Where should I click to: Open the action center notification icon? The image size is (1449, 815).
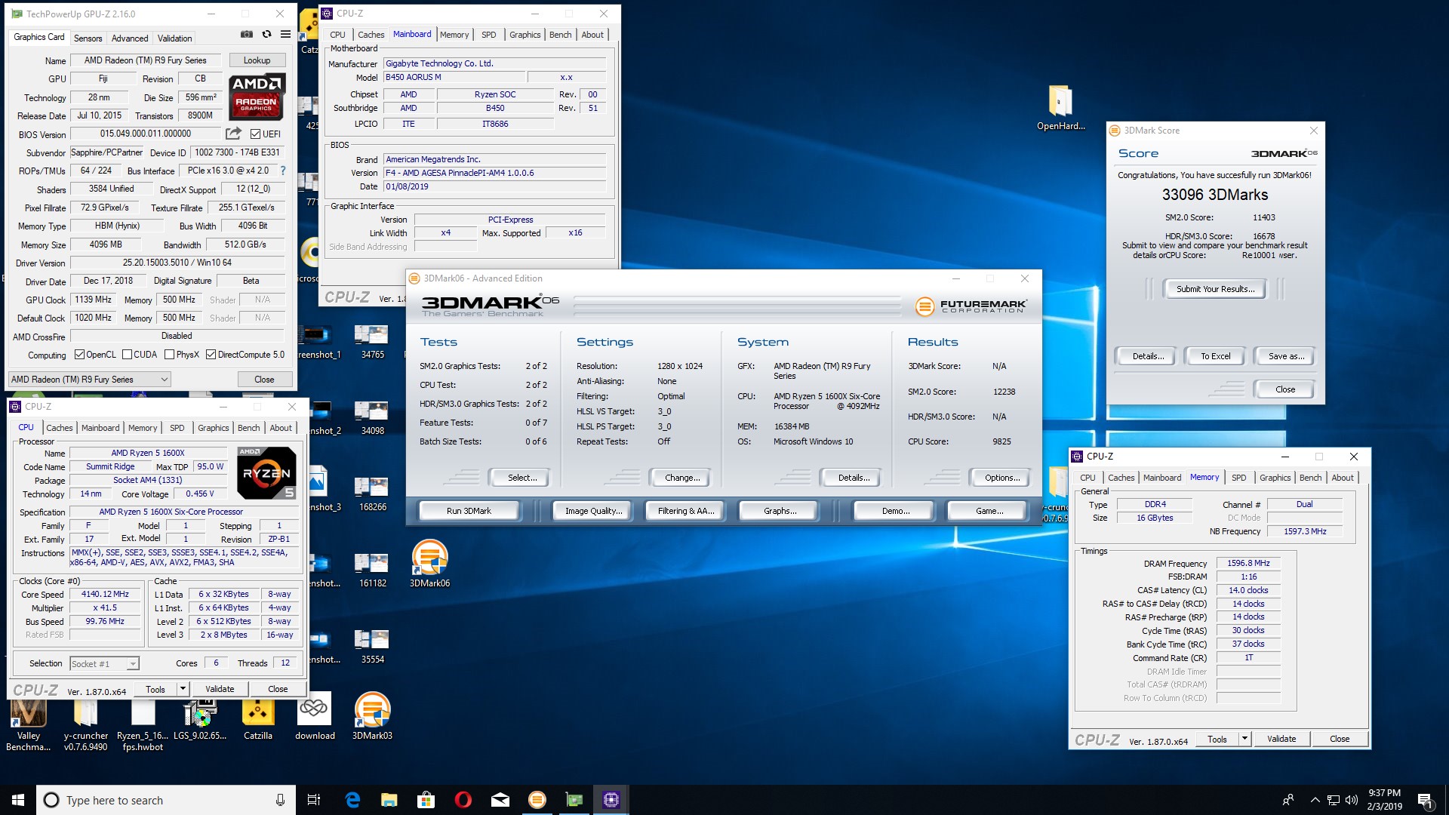[1425, 800]
